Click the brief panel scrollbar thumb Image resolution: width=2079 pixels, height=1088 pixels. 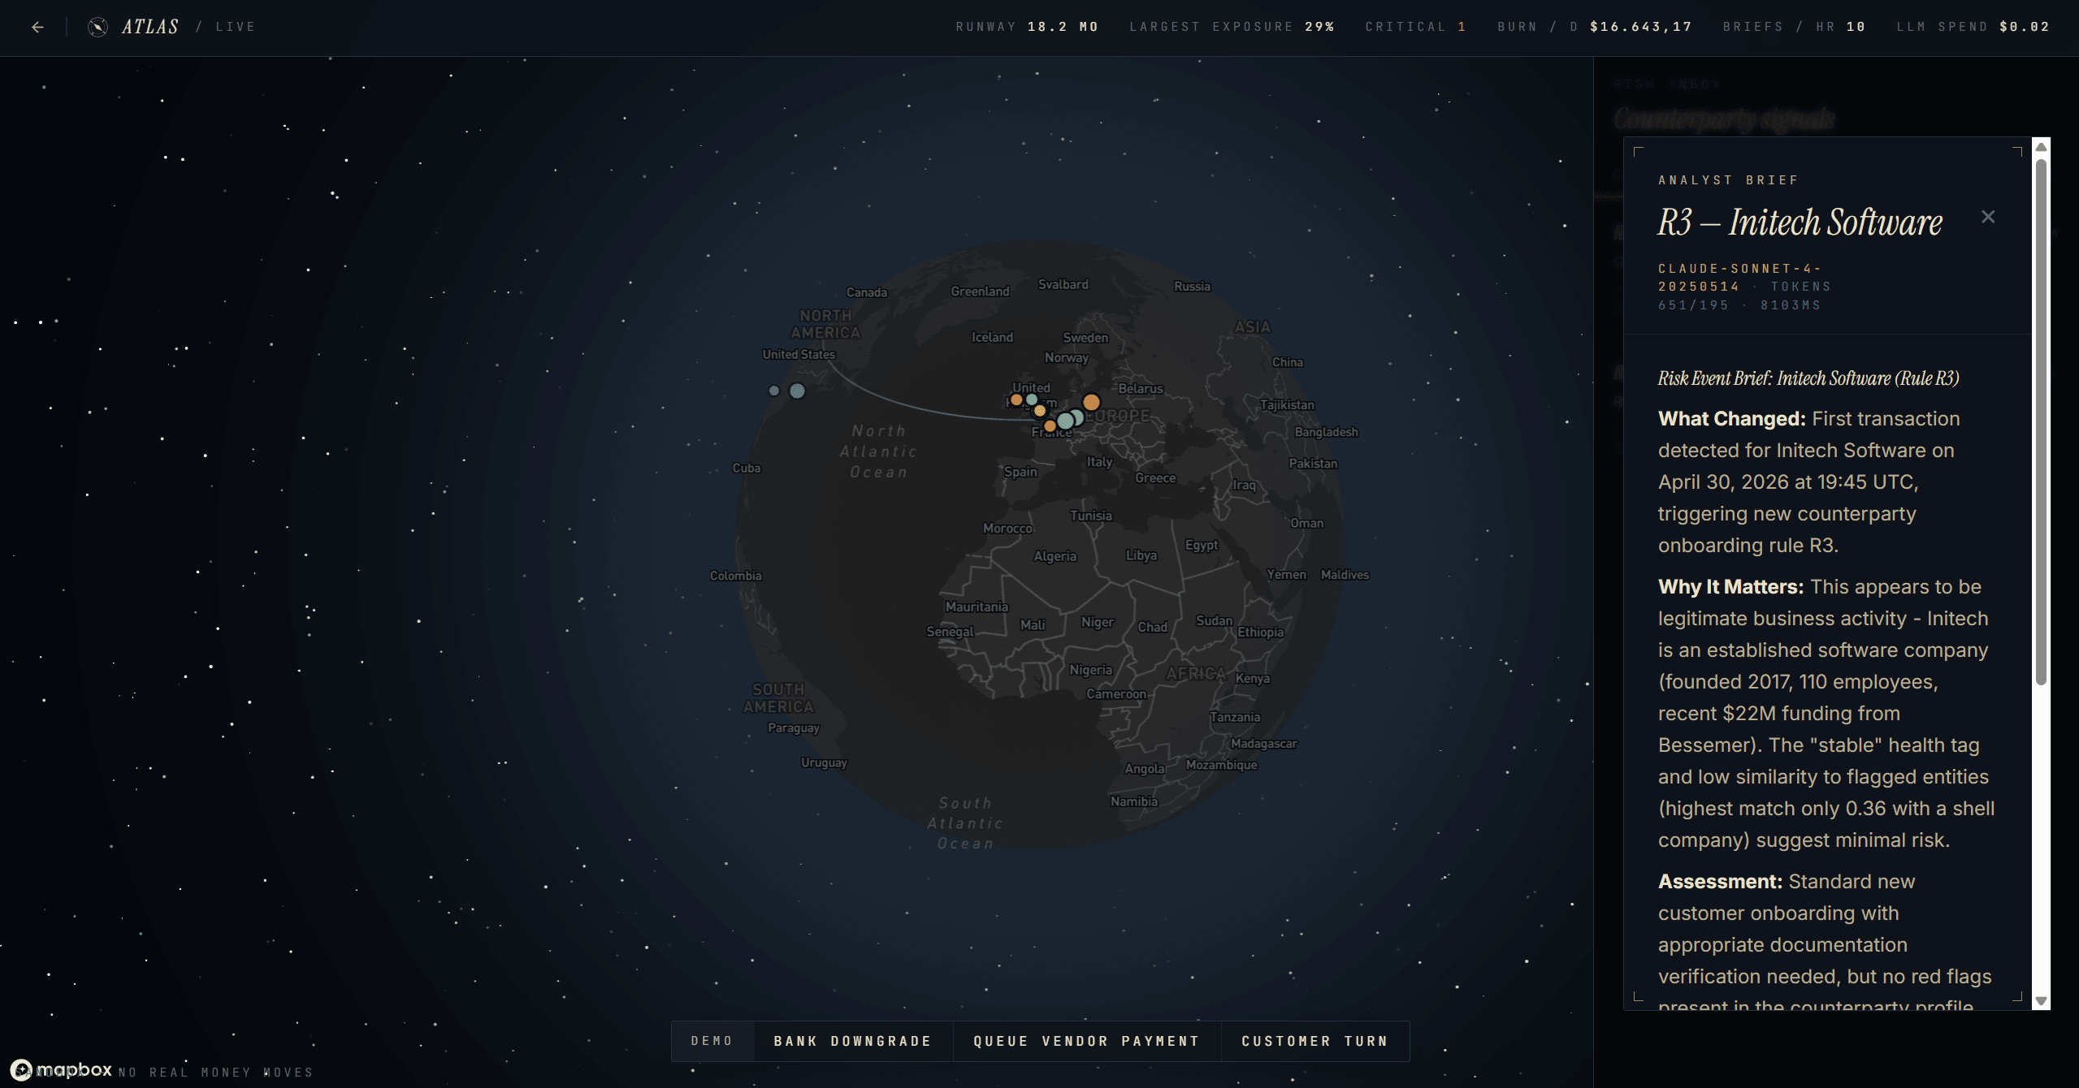[x=2040, y=421]
